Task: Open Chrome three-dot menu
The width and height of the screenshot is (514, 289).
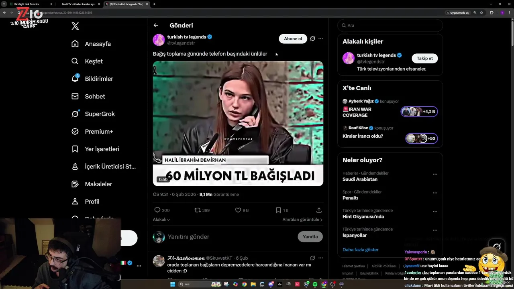Action: click(510, 12)
